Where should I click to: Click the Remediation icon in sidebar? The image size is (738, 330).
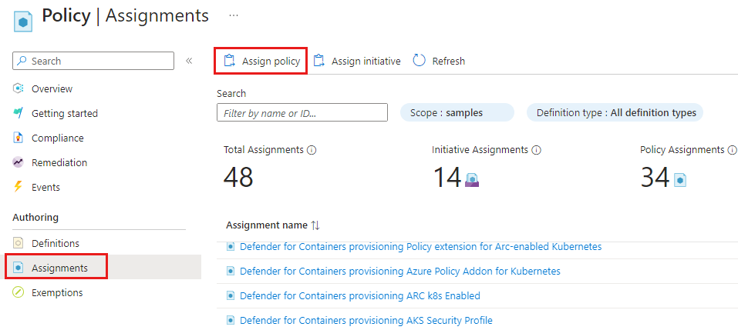pos(19,162)
